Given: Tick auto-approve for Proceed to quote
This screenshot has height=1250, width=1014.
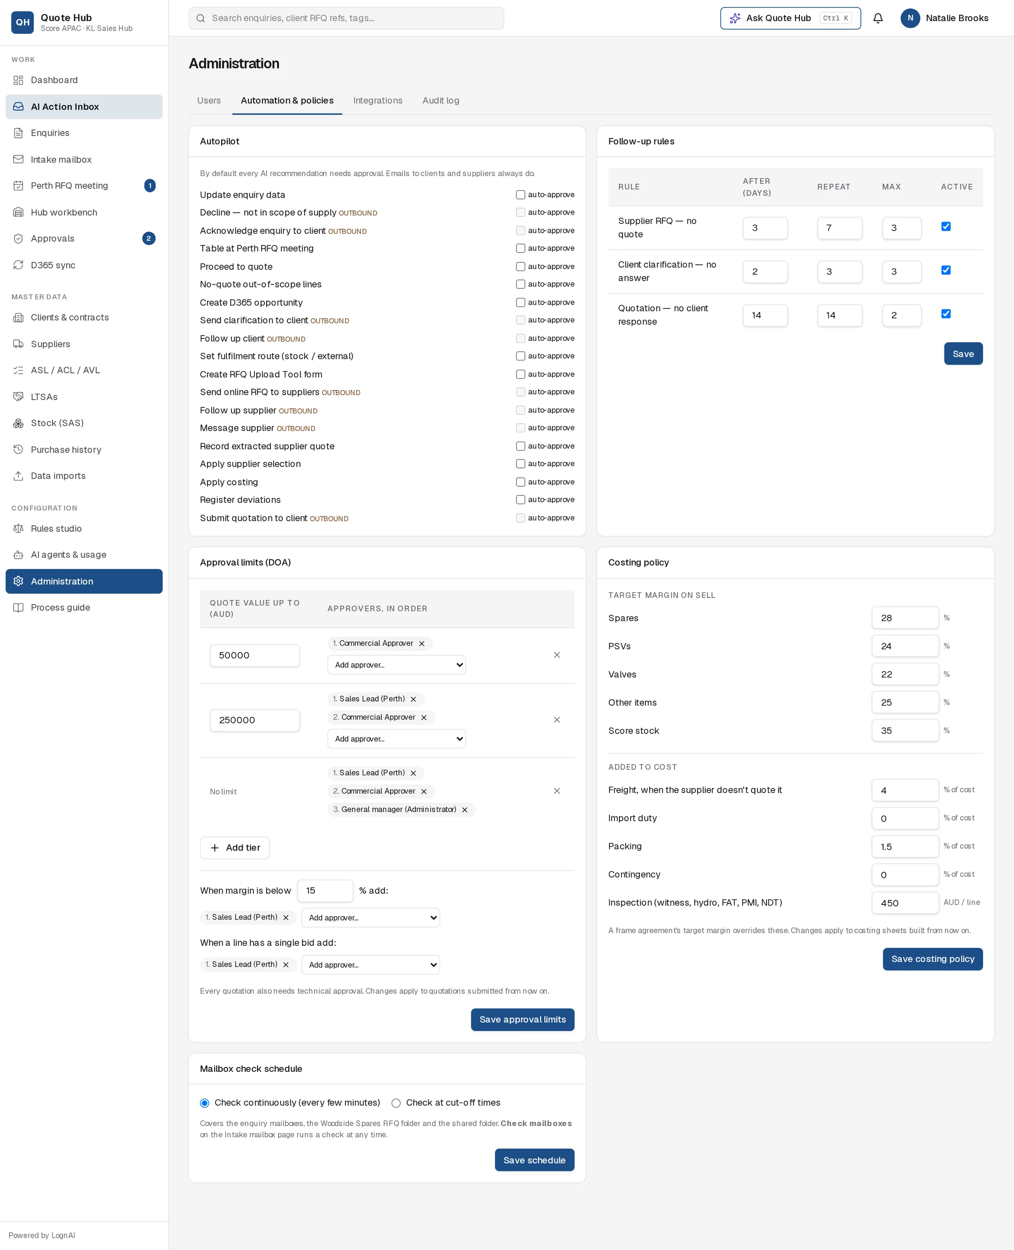Looking at the screenshot, I should coord(521,266).
